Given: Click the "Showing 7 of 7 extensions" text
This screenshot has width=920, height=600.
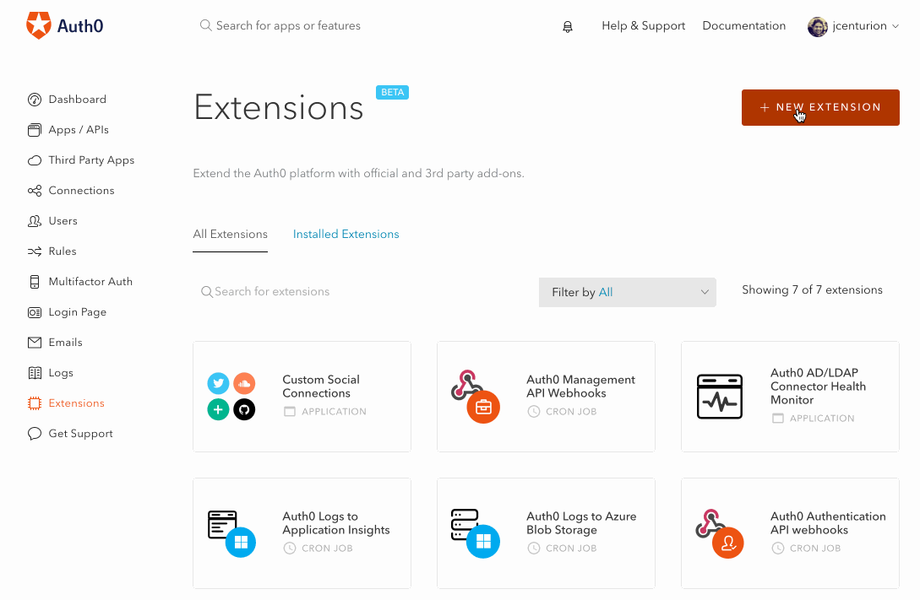Looking at the screenshot, I should click(812, 290).
